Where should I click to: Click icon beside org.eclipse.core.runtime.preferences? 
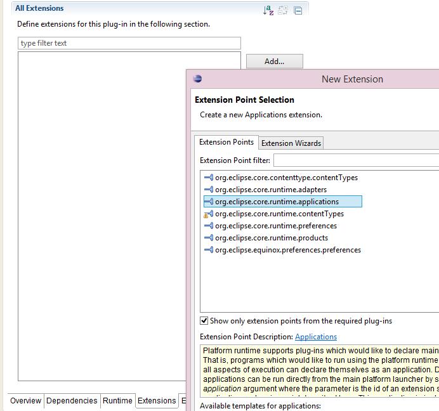209,226
